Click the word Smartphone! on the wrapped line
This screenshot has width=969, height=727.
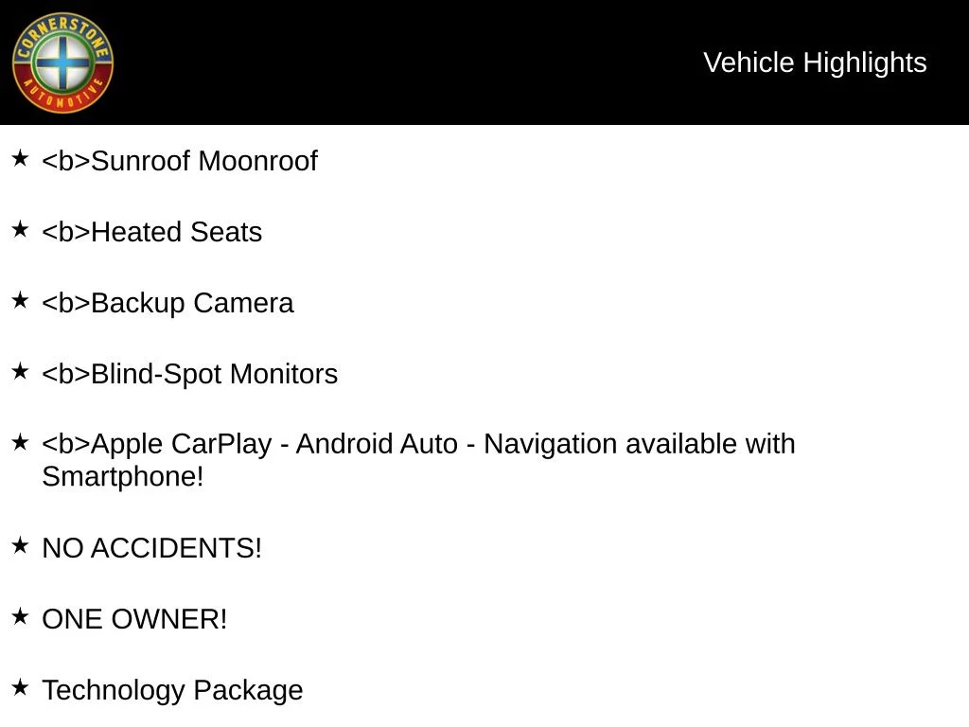123,477
